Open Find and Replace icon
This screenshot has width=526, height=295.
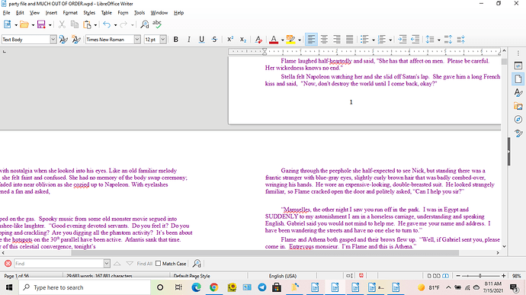[145, 24]
